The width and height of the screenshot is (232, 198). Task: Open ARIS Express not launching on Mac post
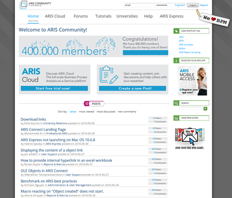coord(58,140)
